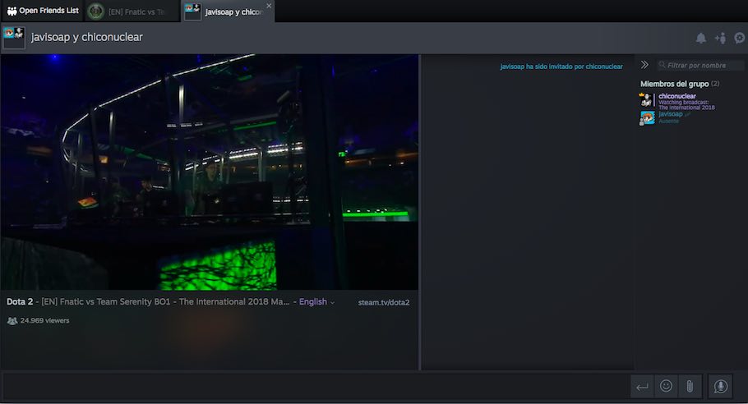Click the broadcast video player

click(x=210, y=172)
